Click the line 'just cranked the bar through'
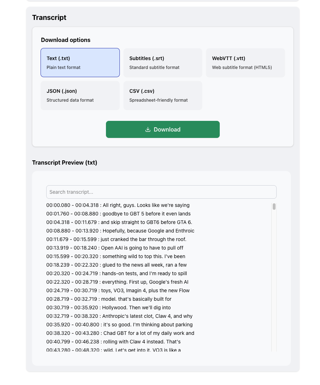The width and height of the screenshot is (320, 385). point(116,239)
